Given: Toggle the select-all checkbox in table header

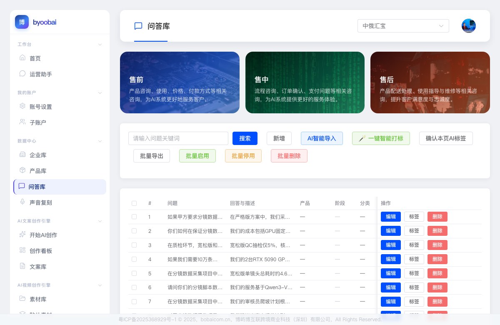Looking at the screenshot, I should (x=134, y=203).
